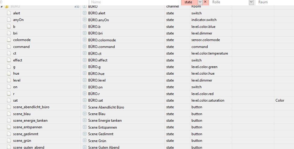Collapse the BÜRO folder tree node
Screen dimensions: 294x149
[x=1, y=7]
